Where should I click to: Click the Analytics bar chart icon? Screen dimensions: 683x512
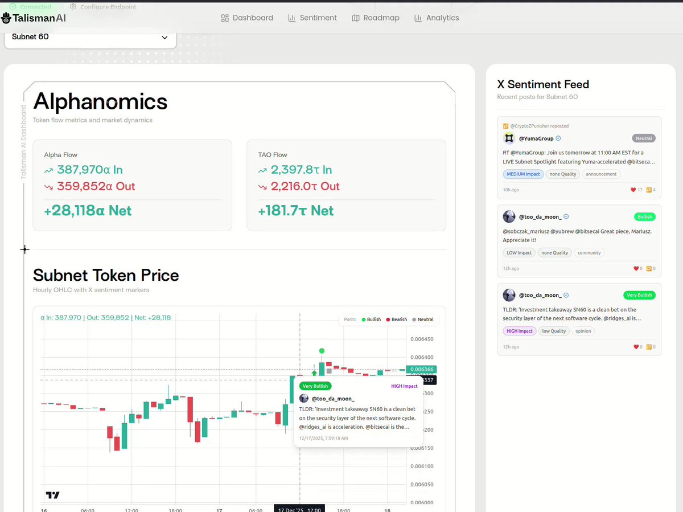tap(418, 18)
